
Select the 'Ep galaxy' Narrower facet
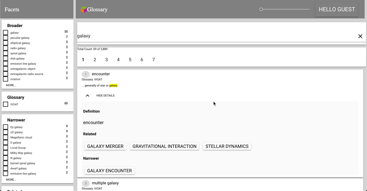pyautogui.click(x=5, y=127)
